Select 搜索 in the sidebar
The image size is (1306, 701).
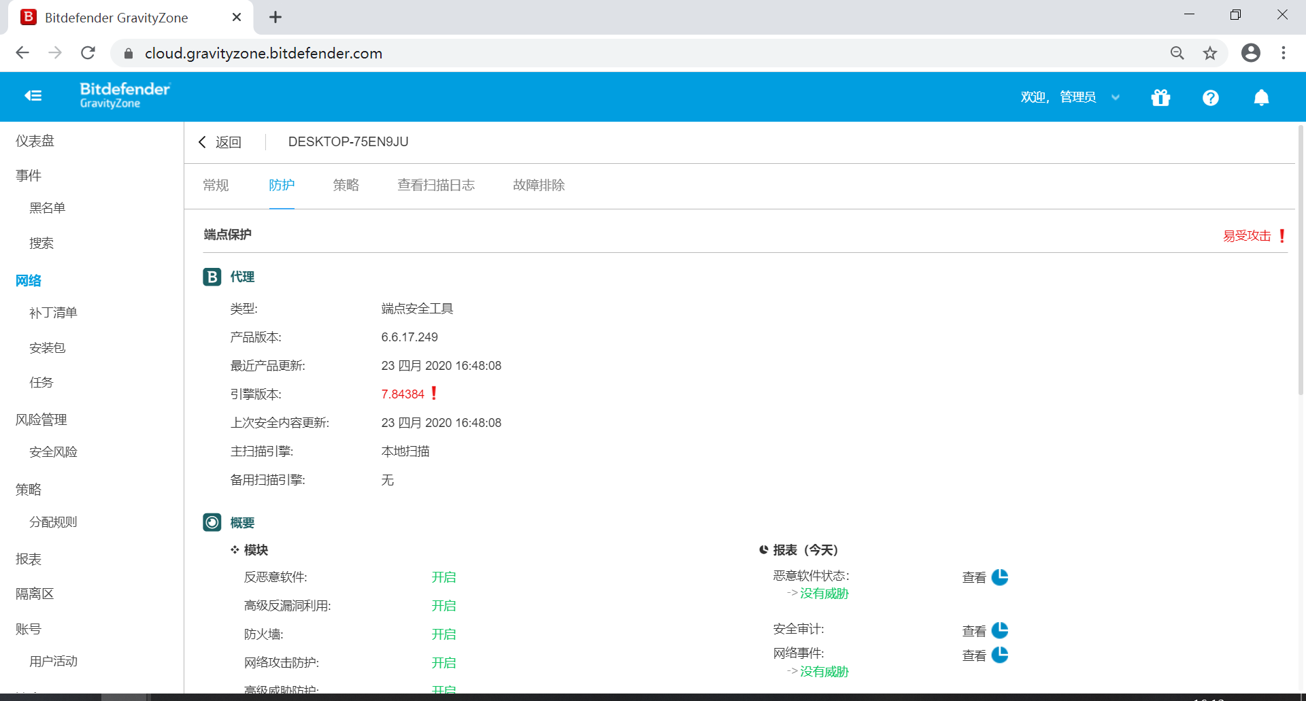(x=41, y=243)
